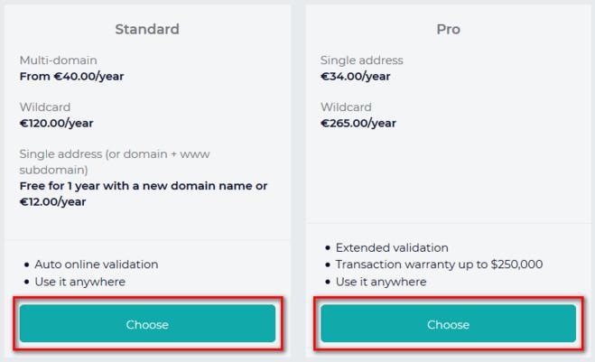Choose the Pro certificate plan
The image size is (595, 362).
pos(448,324)
